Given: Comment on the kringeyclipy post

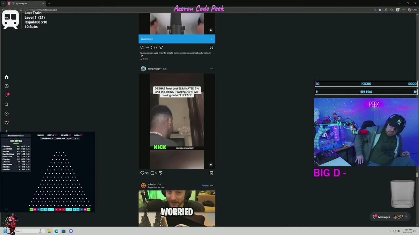Looking at the screenshot, I should pyautogui.click(x=152, y=173).
